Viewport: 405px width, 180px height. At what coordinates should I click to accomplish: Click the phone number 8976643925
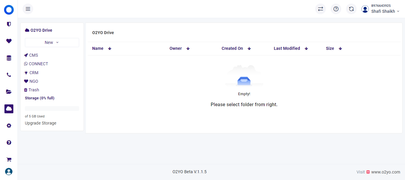tap(381, 6)
